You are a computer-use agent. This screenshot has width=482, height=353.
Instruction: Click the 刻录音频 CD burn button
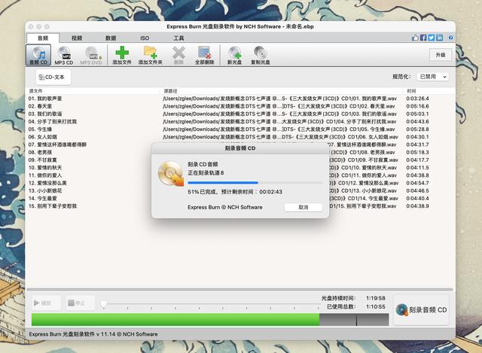421,310
